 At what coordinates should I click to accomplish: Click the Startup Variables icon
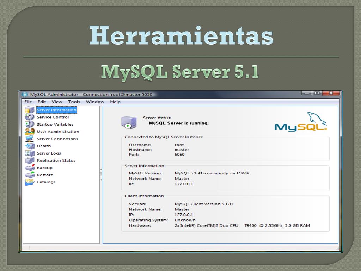click(x=30, y=124)
